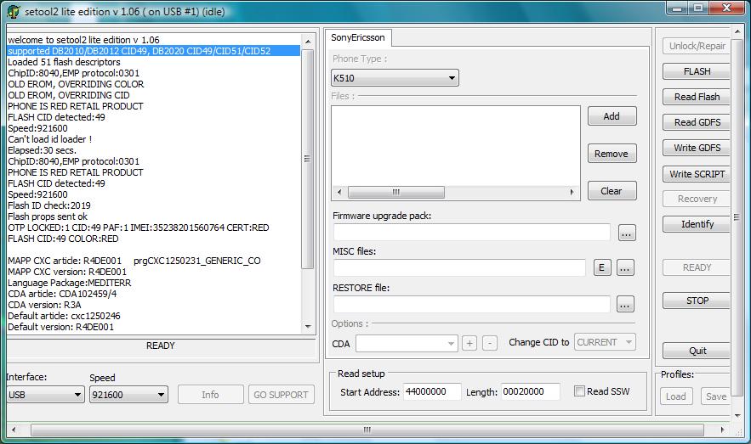The image size is (751, 444).
Task: Click the Files list right scroll arrow
Action: tap(572, 192)
